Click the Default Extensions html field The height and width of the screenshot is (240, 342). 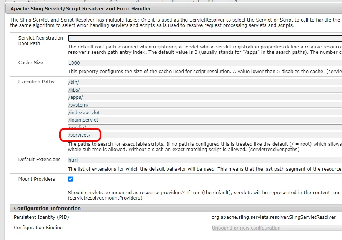[x=205, y=160]
